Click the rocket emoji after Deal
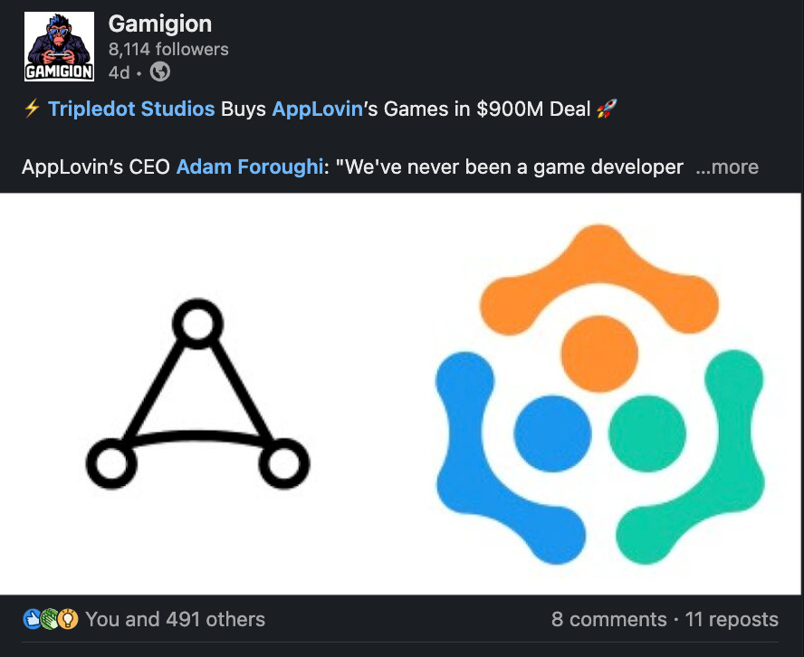804x657 pixels. (x=608, y=109)
